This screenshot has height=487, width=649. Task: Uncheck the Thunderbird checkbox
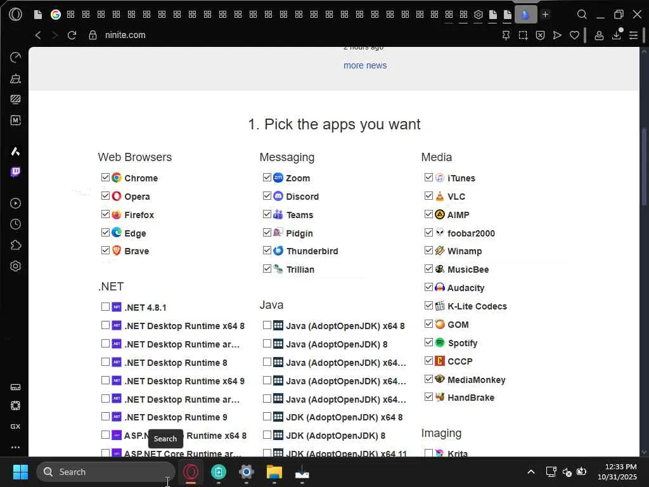point(267,250)
